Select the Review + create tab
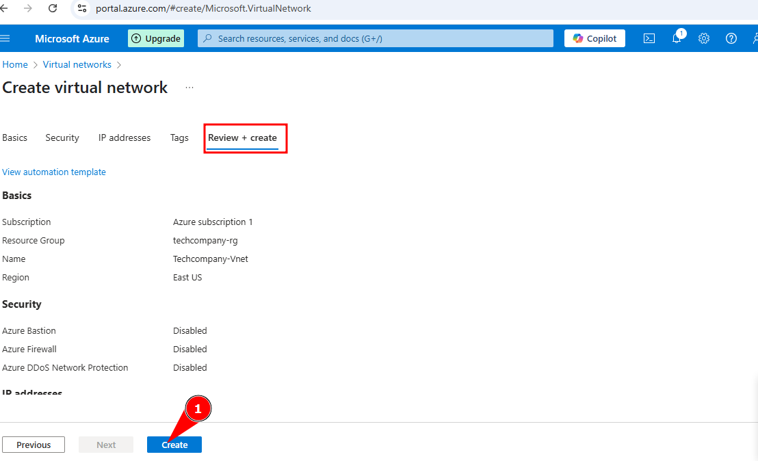The image size is (758, 461). pos(242,137)
